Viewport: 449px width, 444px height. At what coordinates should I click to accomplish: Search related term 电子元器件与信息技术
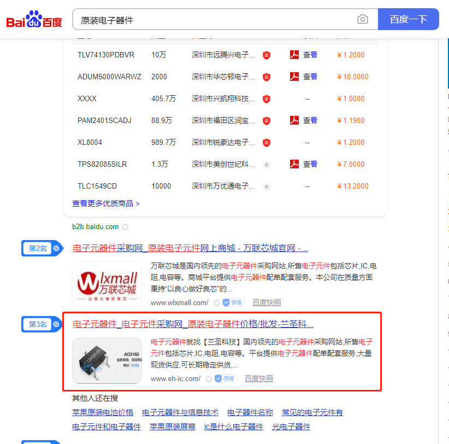(180, 412)
